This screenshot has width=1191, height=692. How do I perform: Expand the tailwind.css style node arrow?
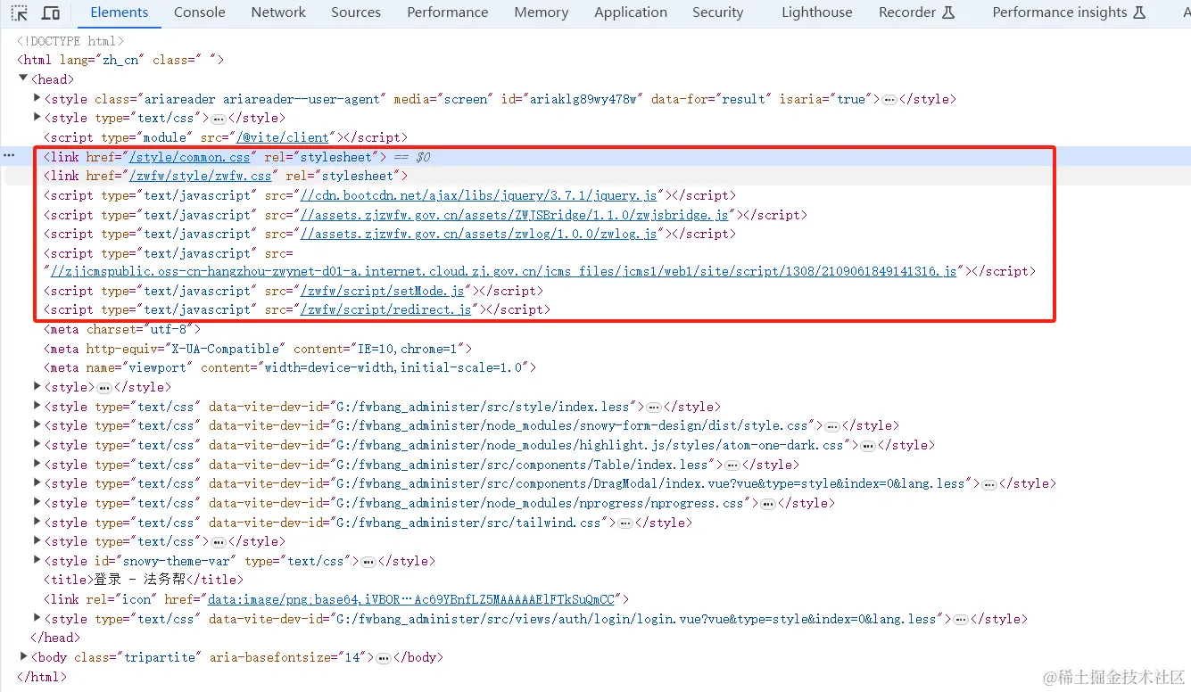point(37,523)
